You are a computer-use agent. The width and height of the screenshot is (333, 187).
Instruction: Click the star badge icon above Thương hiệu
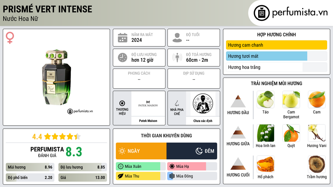pos(122,103)
